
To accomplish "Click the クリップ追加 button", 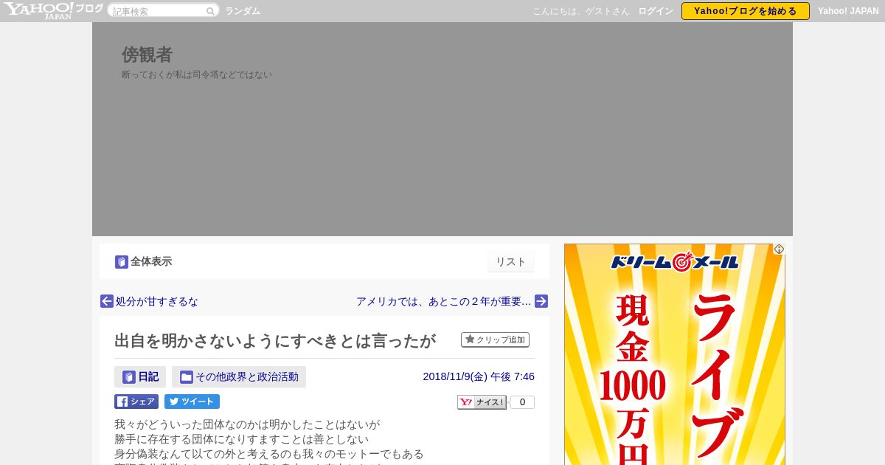I will (x=495, y=340).
